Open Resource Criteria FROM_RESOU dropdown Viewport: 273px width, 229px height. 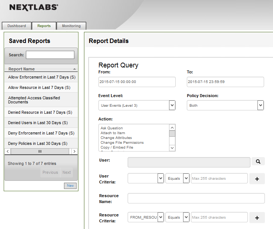[146, 217]
